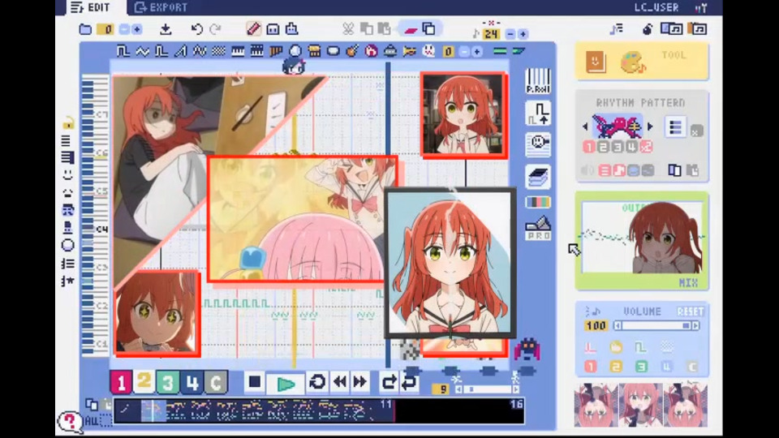Toggle channel 1 in the volume panel
The height and width of the screenshot is (438, 779).
590,367
